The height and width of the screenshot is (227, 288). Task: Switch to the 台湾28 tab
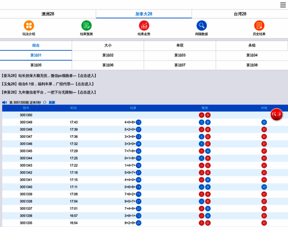(240, 14)
